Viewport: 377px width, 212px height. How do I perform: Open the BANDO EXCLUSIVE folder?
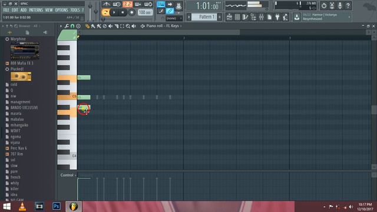[x=24, y=108]
